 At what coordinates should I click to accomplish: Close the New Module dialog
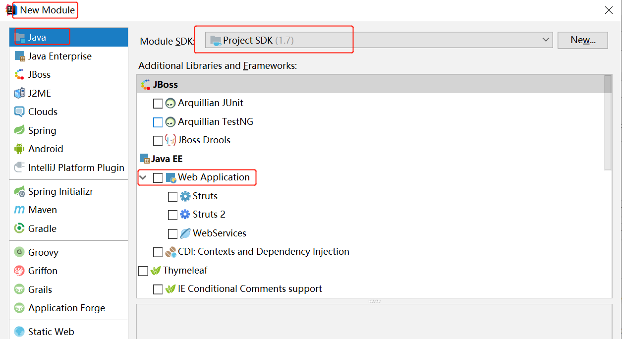click(x=609, y=10)
